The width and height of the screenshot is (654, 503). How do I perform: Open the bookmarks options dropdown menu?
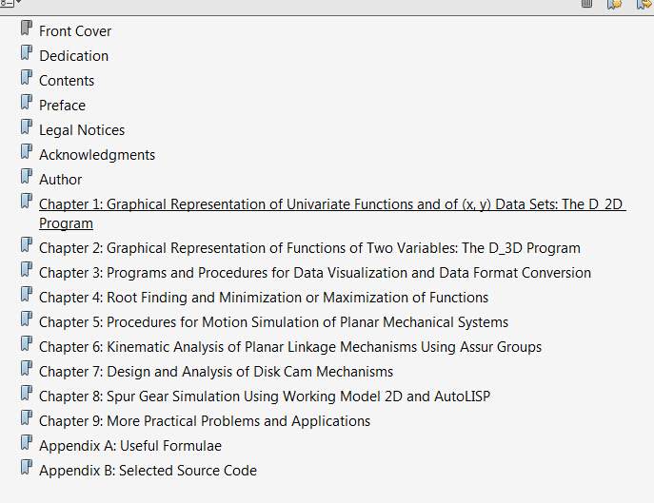click(x=10, y=4)
